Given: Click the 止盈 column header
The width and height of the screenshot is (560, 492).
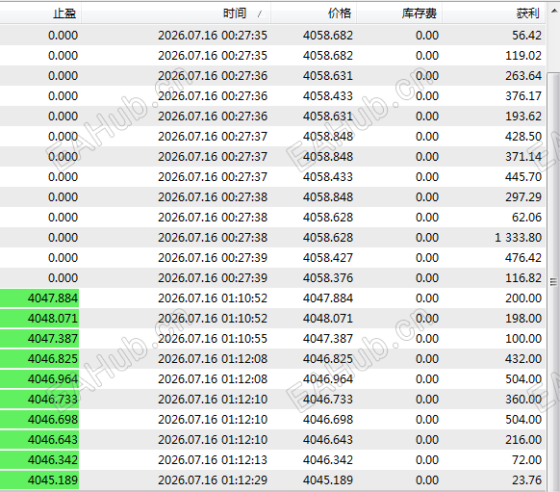Looking at the screenshot, I should (40, 13).
